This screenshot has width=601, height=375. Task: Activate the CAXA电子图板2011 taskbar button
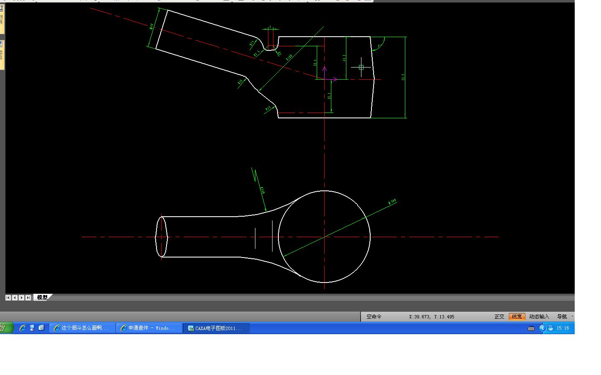point(216,328)
